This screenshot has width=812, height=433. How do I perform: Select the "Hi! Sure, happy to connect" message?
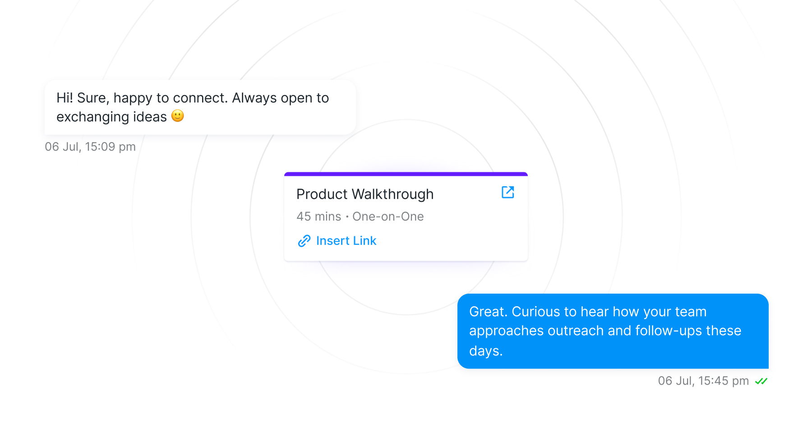point(200,107)
